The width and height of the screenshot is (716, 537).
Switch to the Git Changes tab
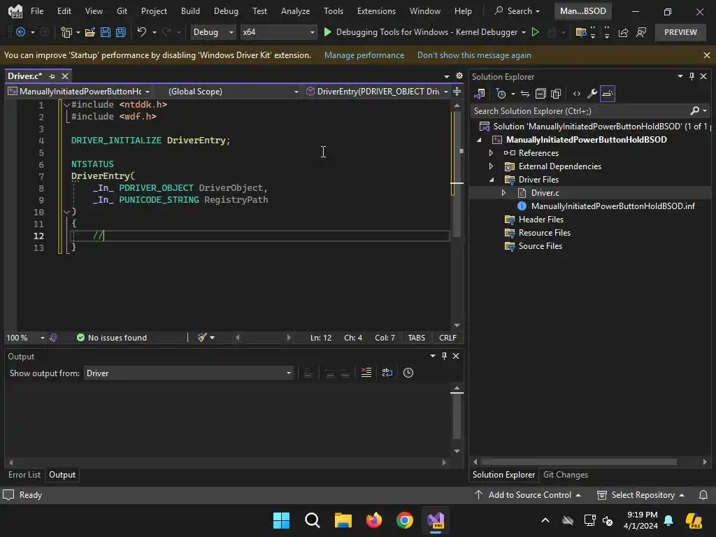pos(565,475)
